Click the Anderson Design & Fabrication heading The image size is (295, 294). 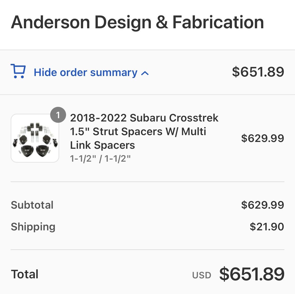tap(137, 22)
